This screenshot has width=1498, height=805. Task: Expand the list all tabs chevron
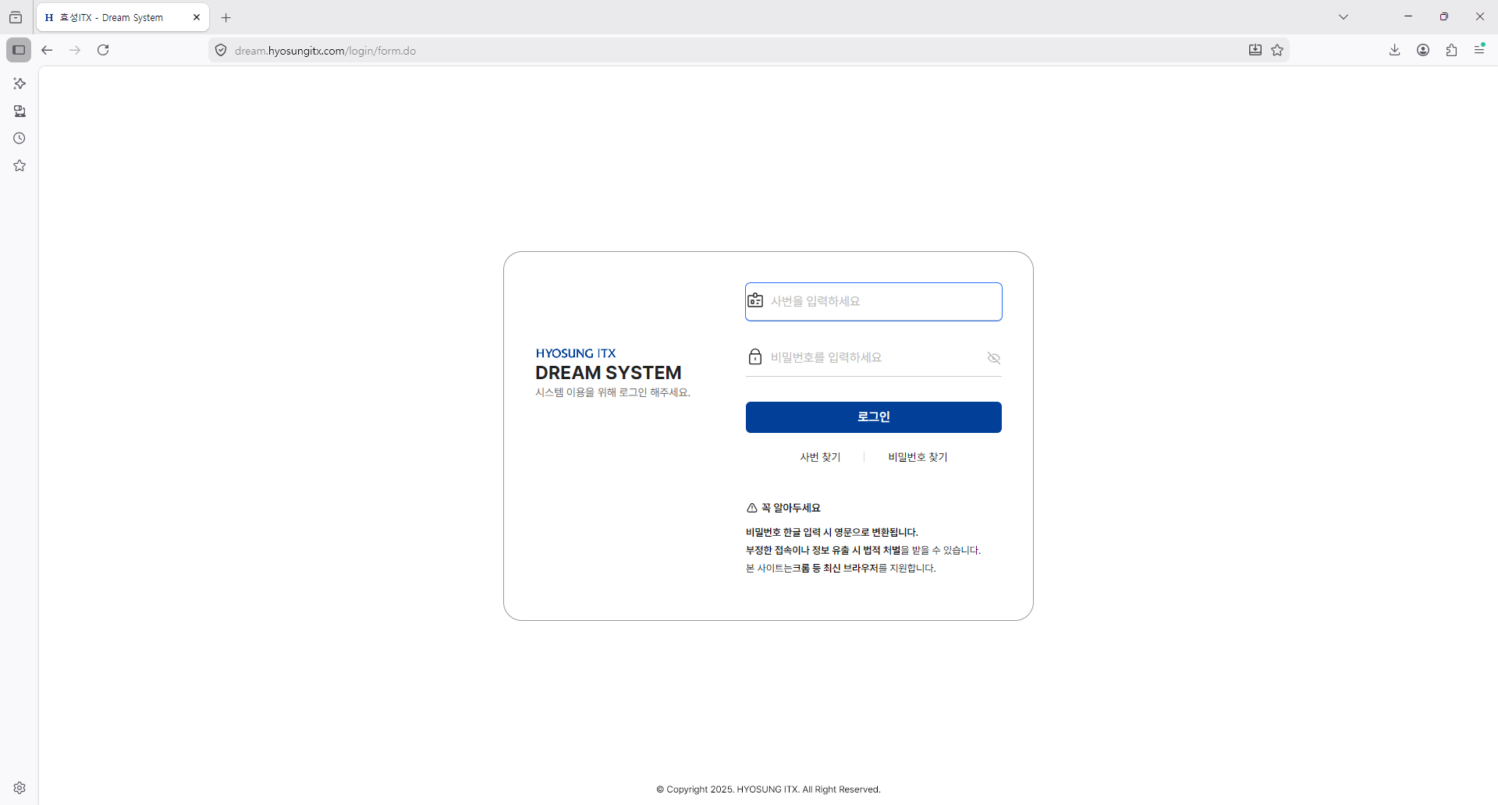tap(1344, 16)
